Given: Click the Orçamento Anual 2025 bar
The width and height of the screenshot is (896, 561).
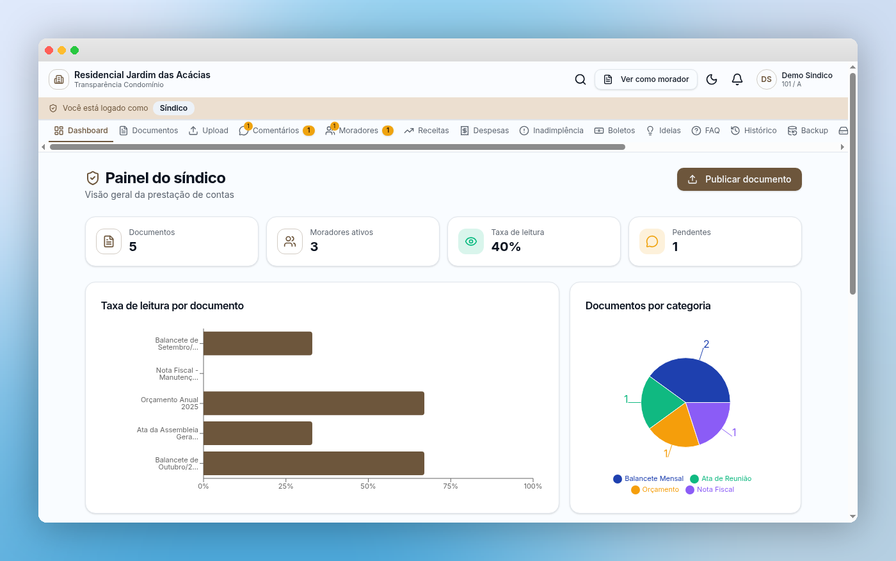Looking at the screenshot, I should tap(314, 403).
